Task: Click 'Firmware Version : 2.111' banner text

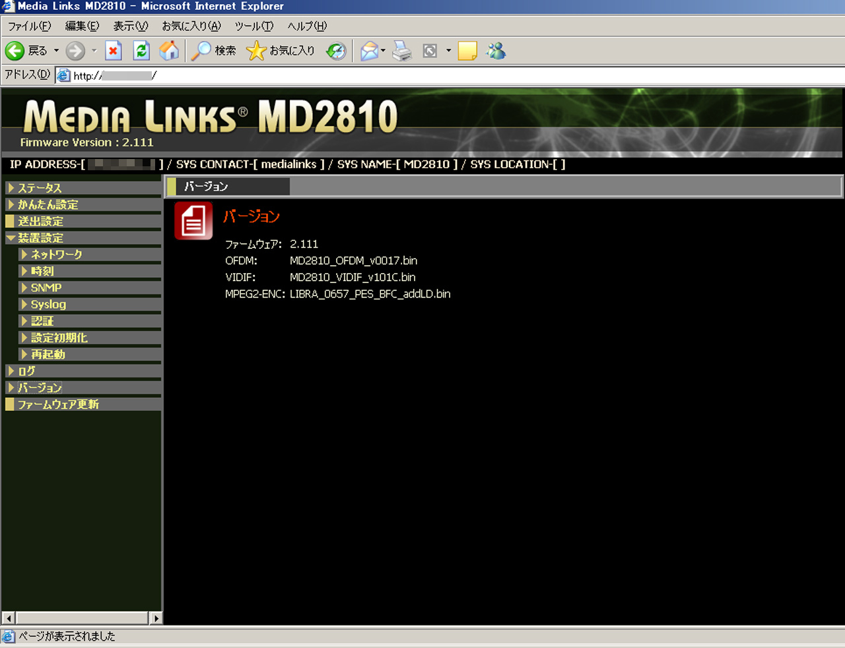Action: [x=86, y=143]
